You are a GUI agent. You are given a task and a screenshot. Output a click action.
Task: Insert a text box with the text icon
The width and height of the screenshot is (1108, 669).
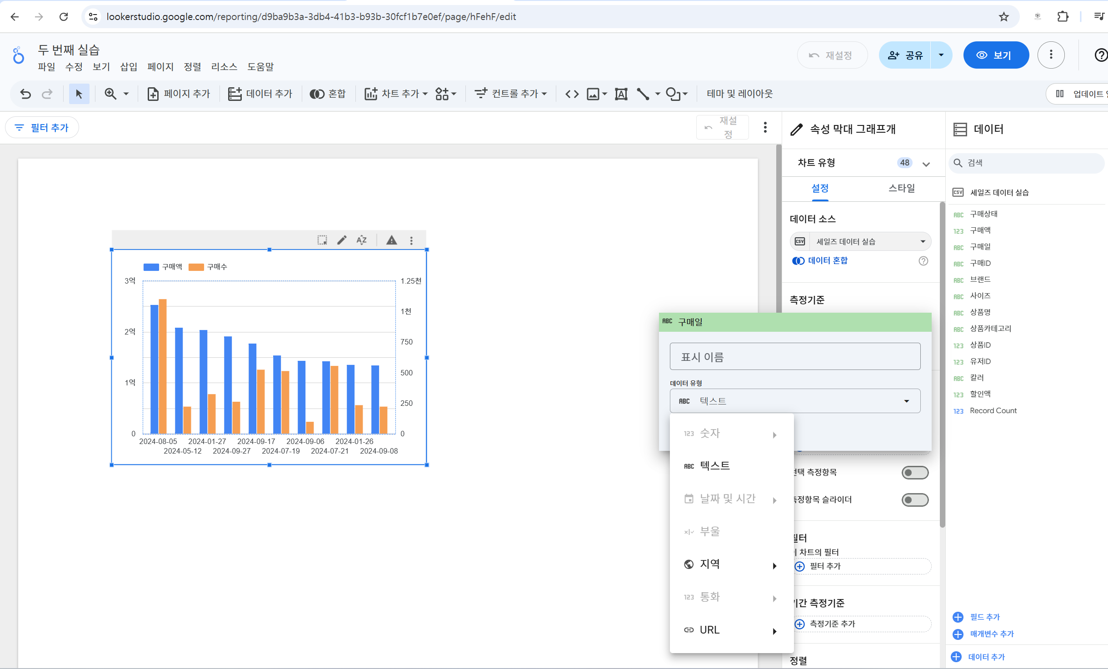coord(621,94)
